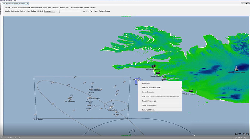The height and width of the screenshot is (139, 250).
Task: Click the Red Long Distance Radar icon
Action: pos(237,69)
